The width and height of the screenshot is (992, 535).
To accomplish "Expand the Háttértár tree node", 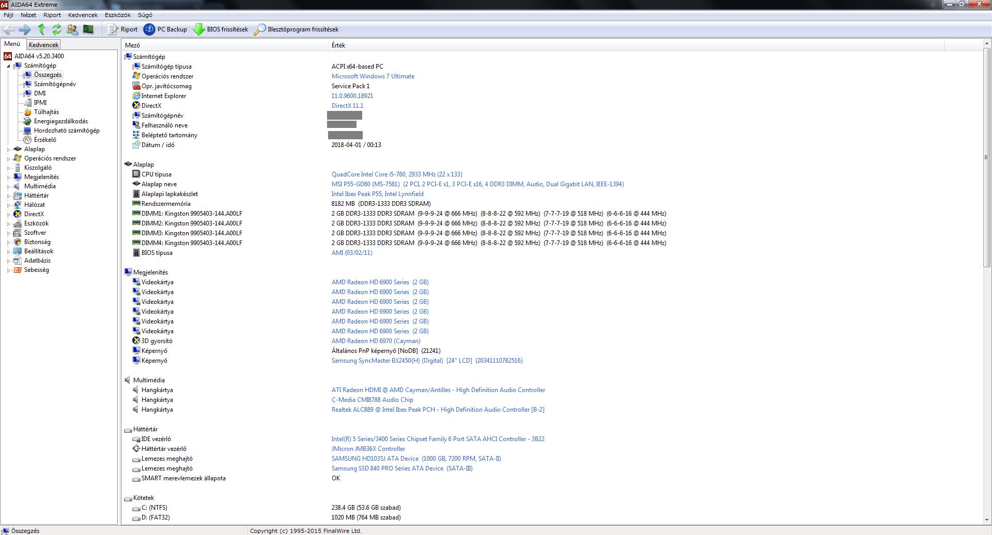I will click(x=8, y=196).
